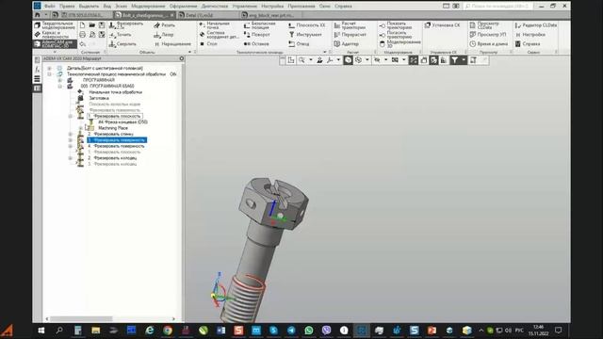The image size is (603, 339).
Task: Open Время и длина
Action: 488,44
